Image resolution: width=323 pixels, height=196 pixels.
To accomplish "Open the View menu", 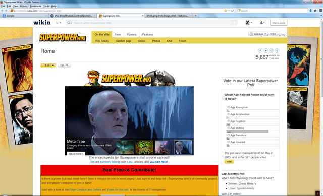I will click(x=16, y=6).
